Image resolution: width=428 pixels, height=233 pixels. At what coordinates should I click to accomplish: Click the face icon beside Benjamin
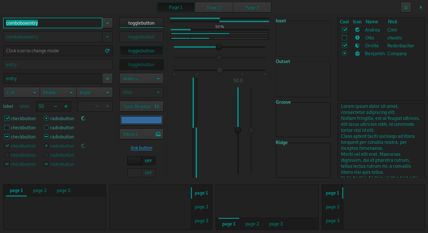point(357,54)
